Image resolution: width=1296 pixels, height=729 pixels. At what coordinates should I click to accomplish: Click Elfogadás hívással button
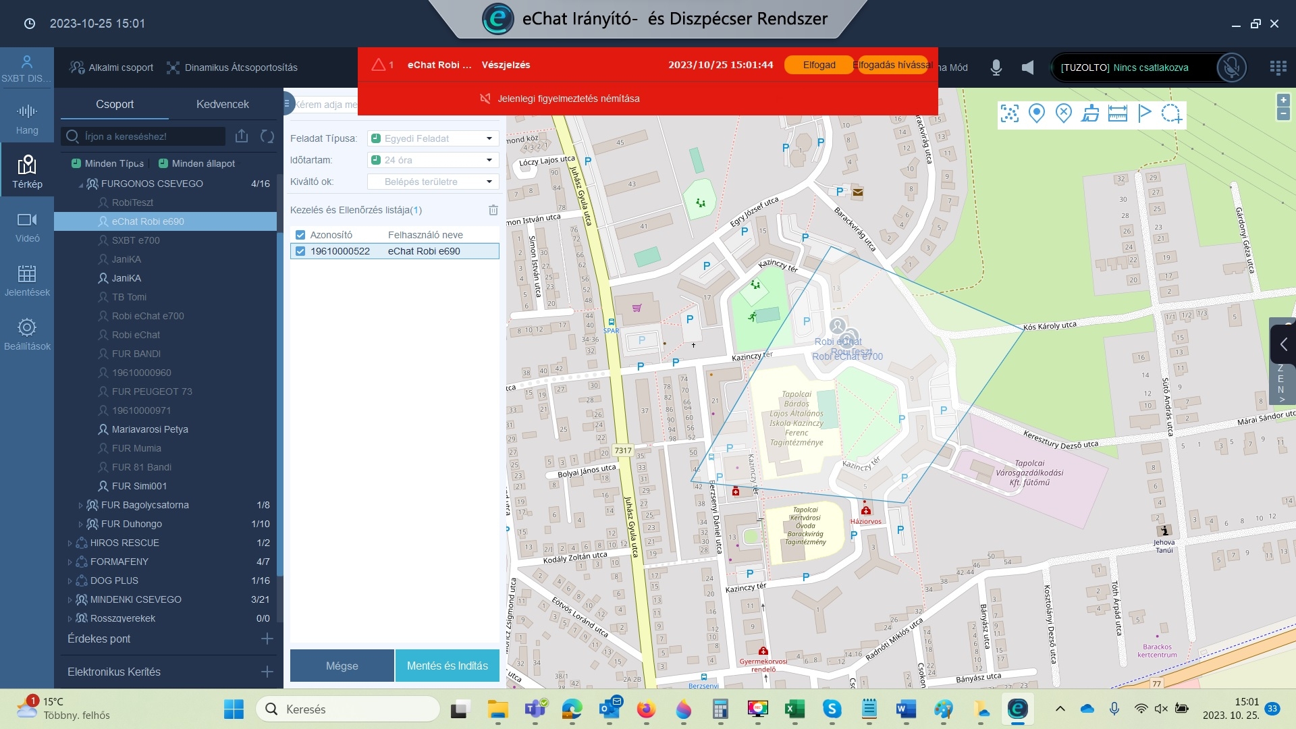[892, 65]
